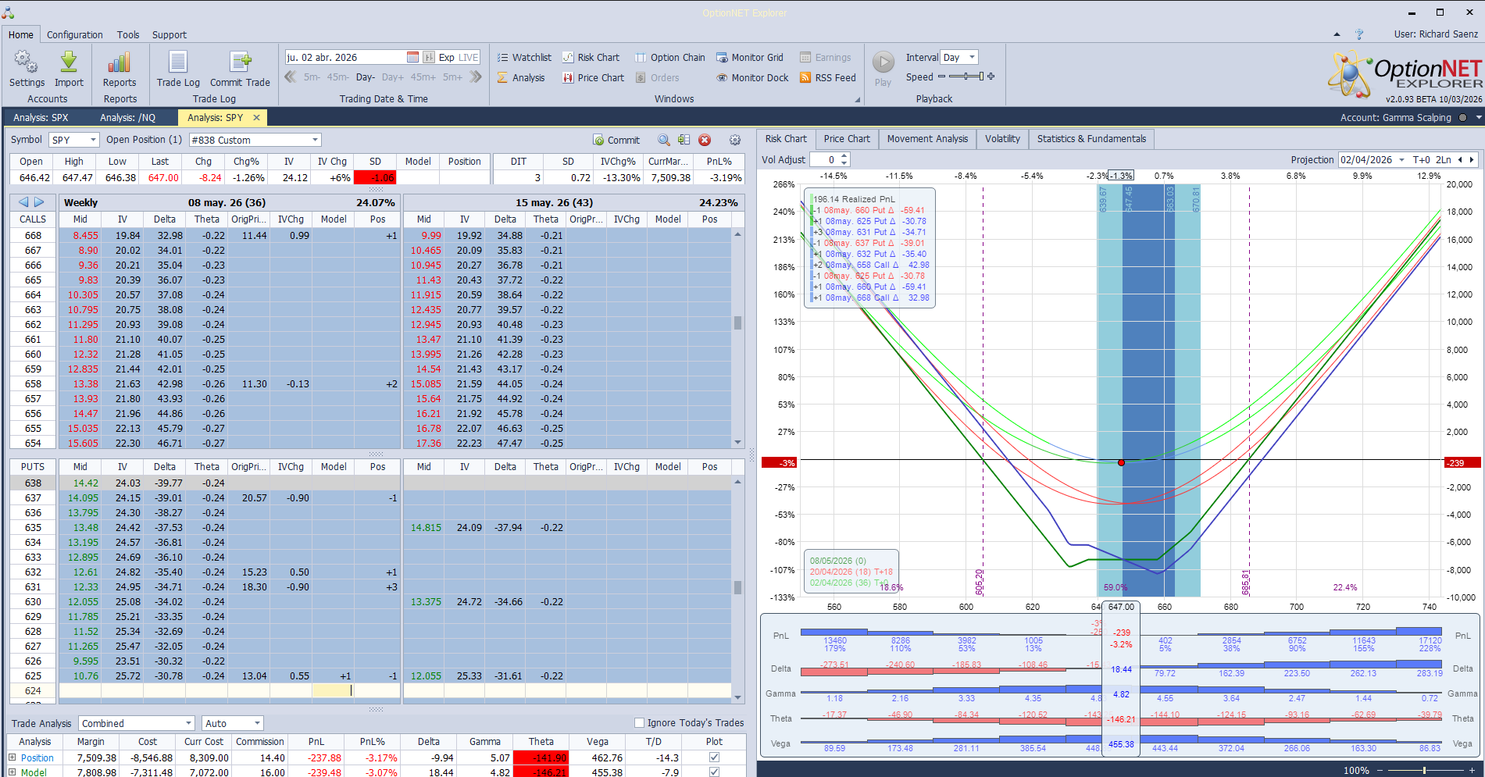The image size is (1485, 777).
Task: Open the Price Chart window from ribbon
Action: tap(593, 77)
